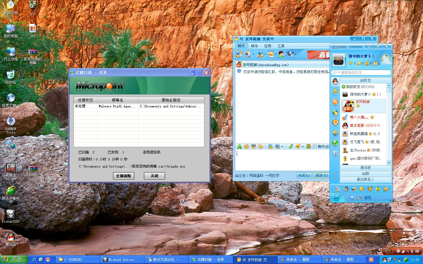Click the magic emoticon icon
This screenshot has width=423, height=264.
[254, 146]
